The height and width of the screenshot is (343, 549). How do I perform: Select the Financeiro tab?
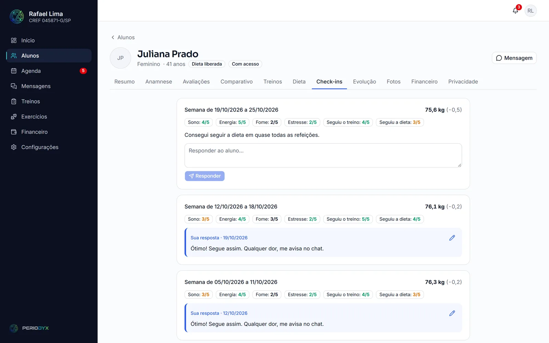click(x=424, y=82)
